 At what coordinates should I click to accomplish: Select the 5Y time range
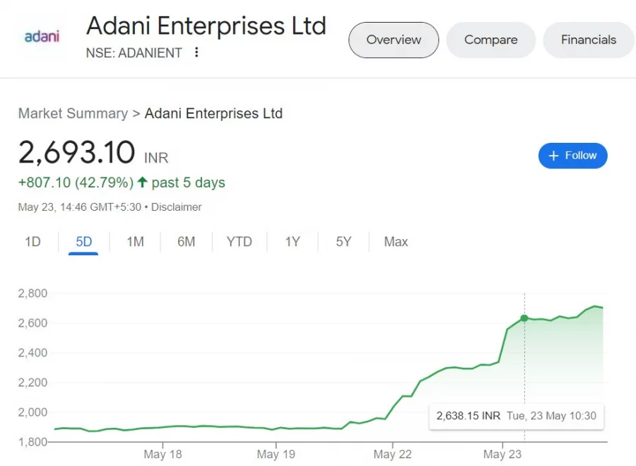(343, 242)
